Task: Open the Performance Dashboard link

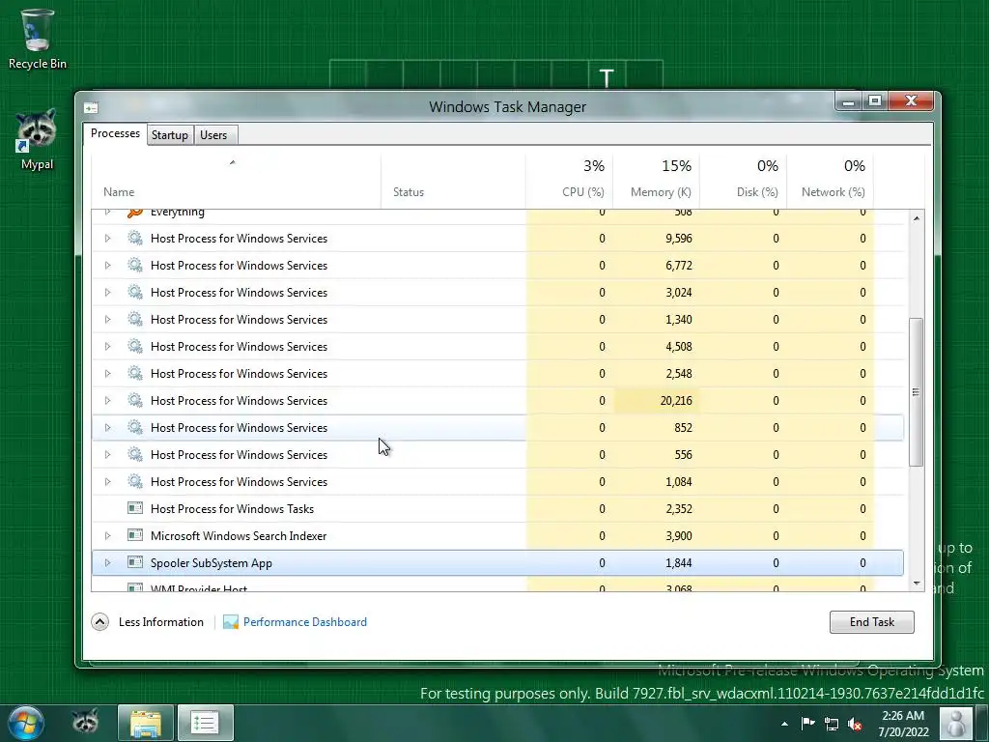Action: [304, 622]
